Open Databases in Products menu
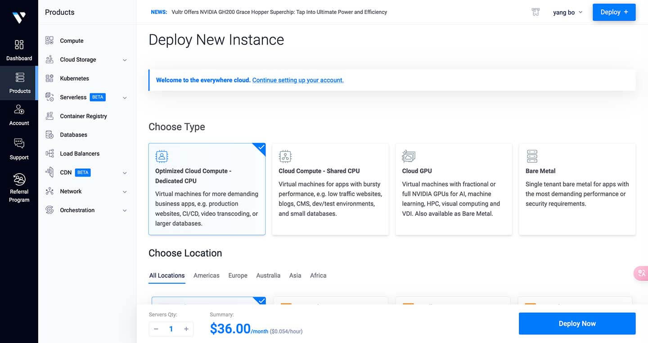 (73, 135)
